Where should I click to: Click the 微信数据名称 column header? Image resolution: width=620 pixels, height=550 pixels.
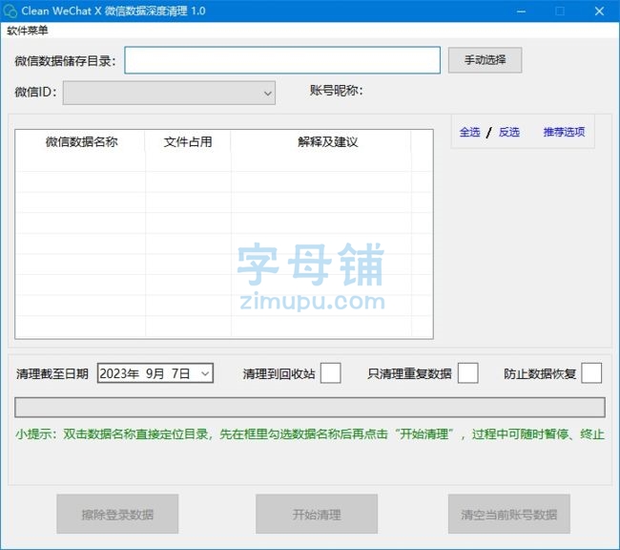pos(81,141)
